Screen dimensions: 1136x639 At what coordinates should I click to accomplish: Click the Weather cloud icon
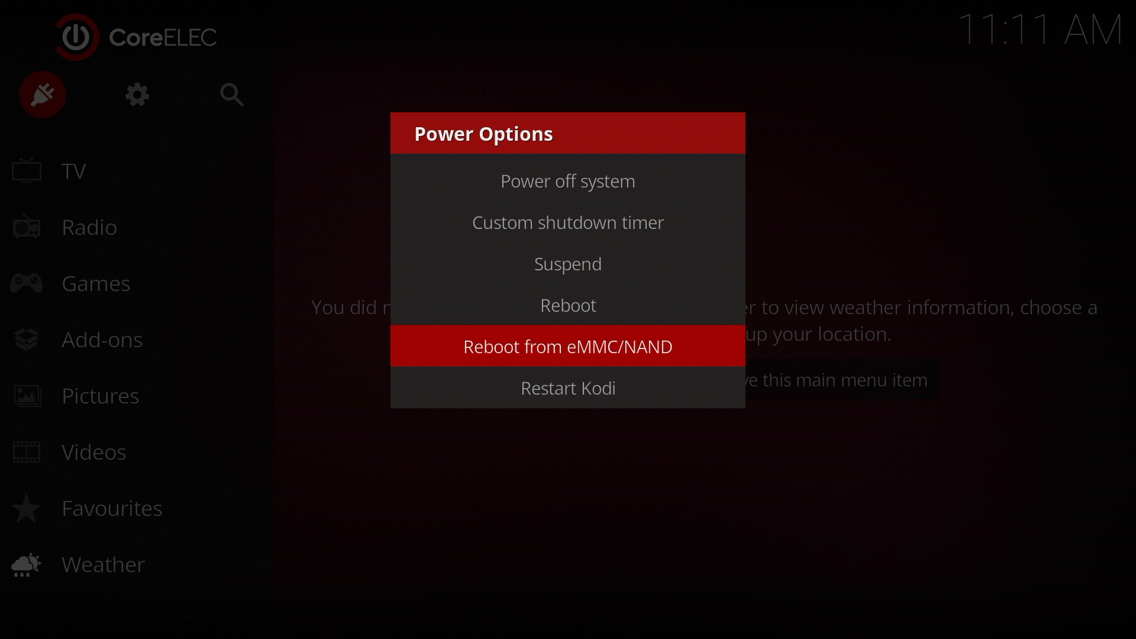pyautogui.click(x=27, y=563)
